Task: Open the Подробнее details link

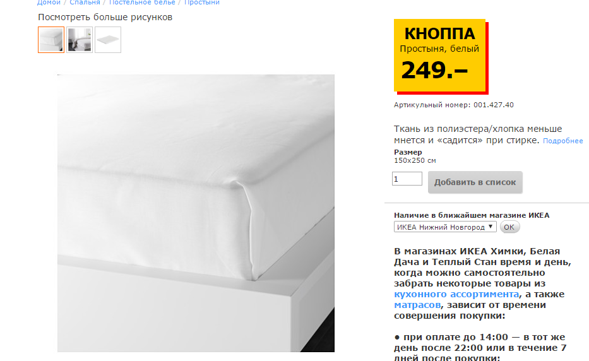Action: pyautogui.click(x=562, y=141)
